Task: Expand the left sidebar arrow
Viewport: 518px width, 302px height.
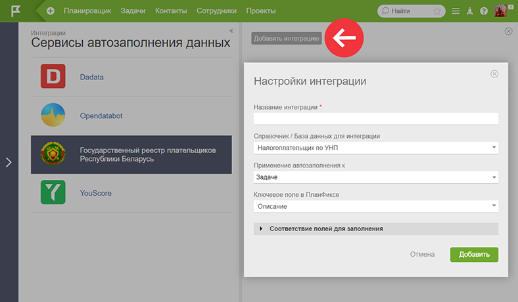Action: click(x=9, y=162)
